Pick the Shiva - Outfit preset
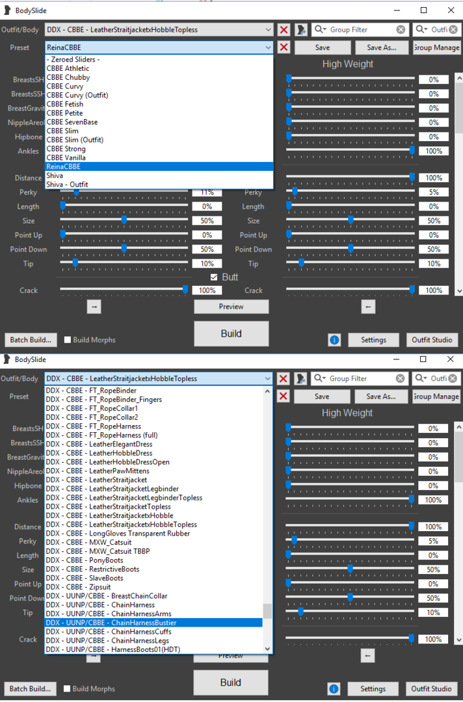This screenshot has width=463, height=702. click(x=159, y=185)
